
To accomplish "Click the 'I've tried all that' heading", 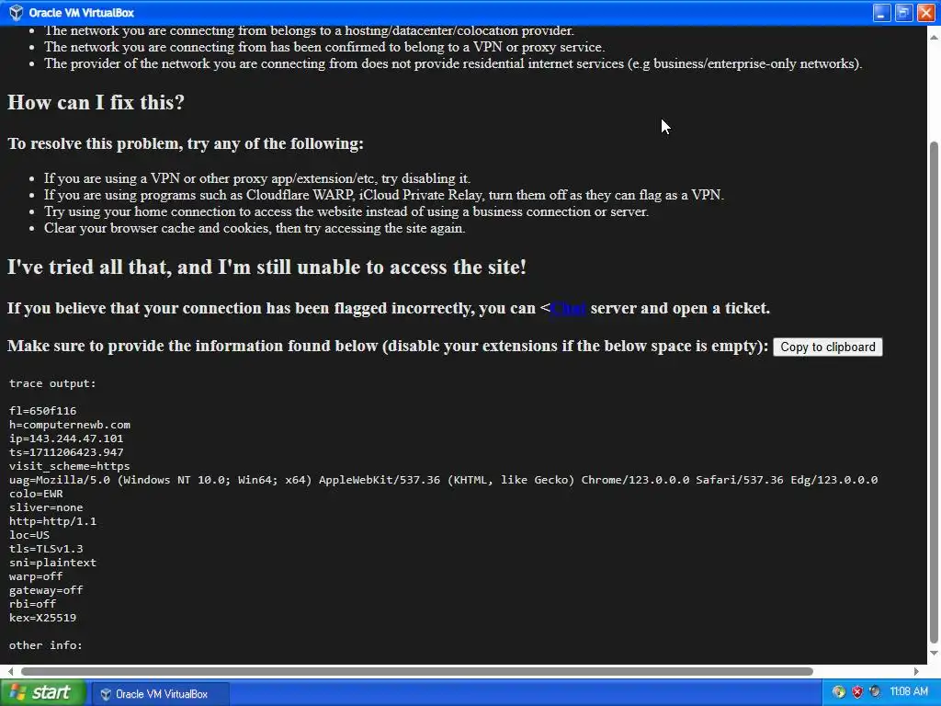I will [x=267, y=267].
